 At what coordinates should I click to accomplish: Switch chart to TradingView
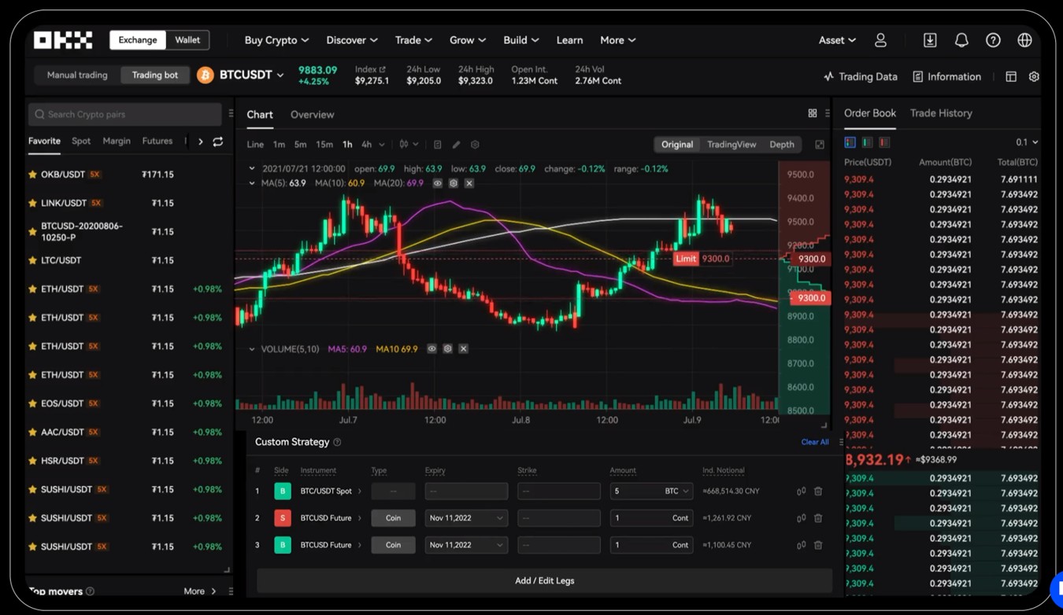pos(732,145)
